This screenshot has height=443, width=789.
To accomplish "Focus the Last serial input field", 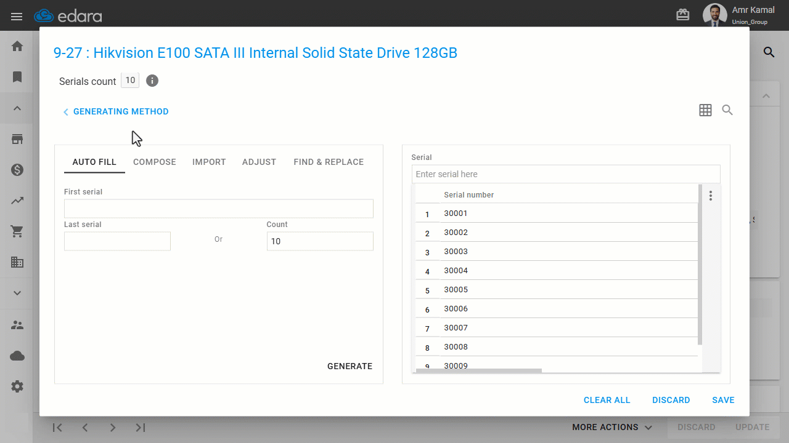I will coord(117,241).
